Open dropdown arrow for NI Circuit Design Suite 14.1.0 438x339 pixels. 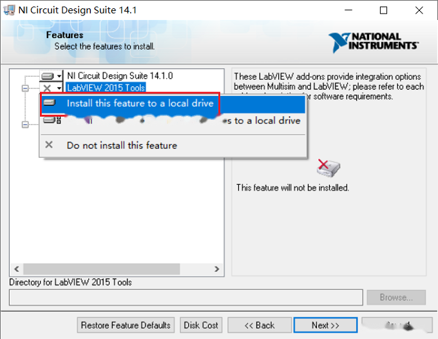59,76
